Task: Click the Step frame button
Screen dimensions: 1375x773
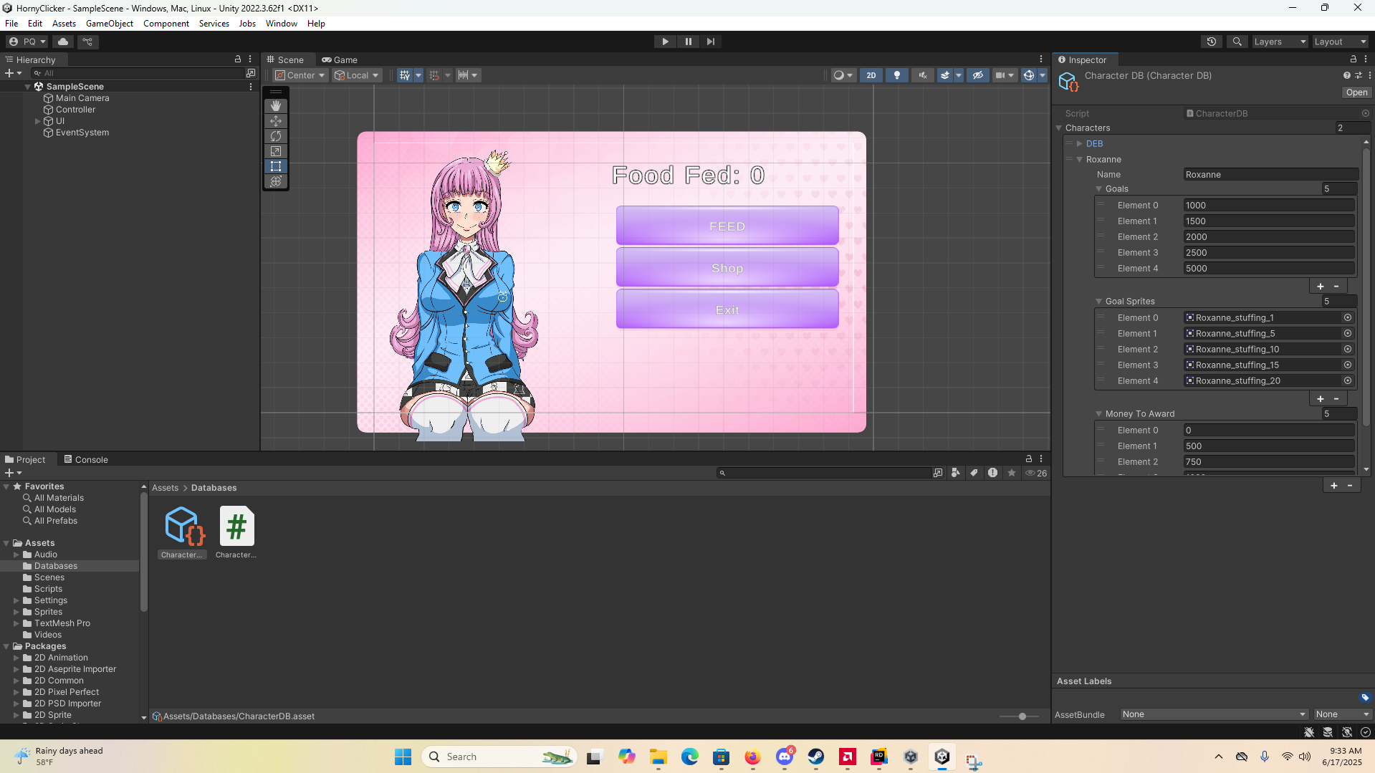Action: tap(710, 42)
